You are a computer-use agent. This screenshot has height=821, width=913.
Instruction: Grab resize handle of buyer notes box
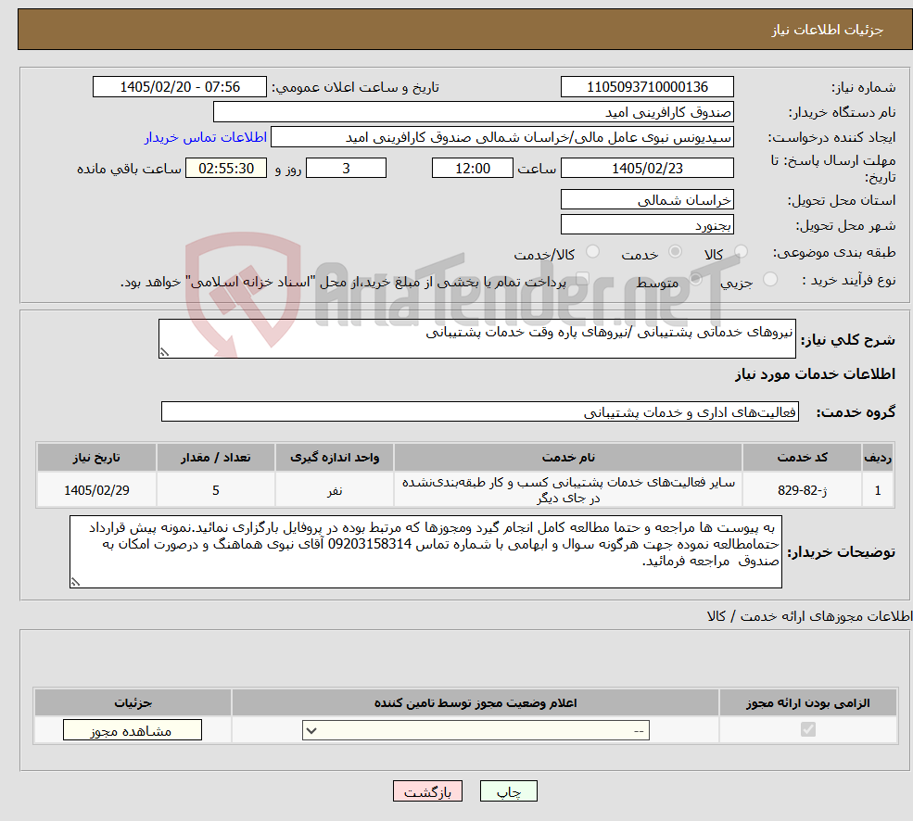(75, 582)
